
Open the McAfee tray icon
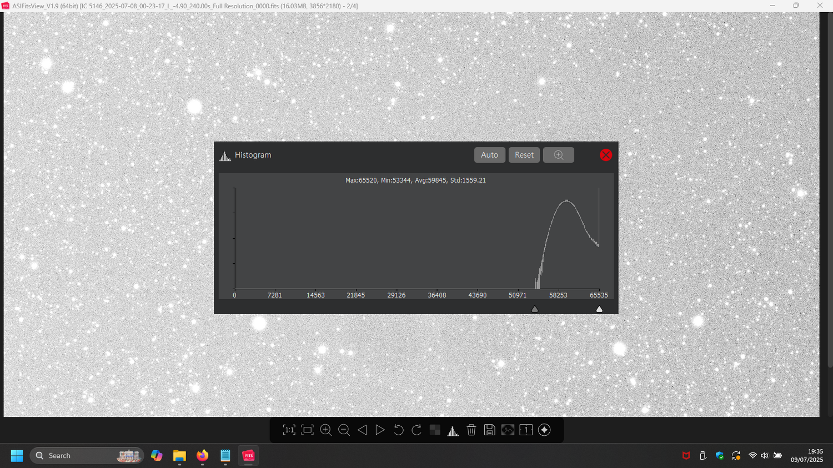coord(686,456)
